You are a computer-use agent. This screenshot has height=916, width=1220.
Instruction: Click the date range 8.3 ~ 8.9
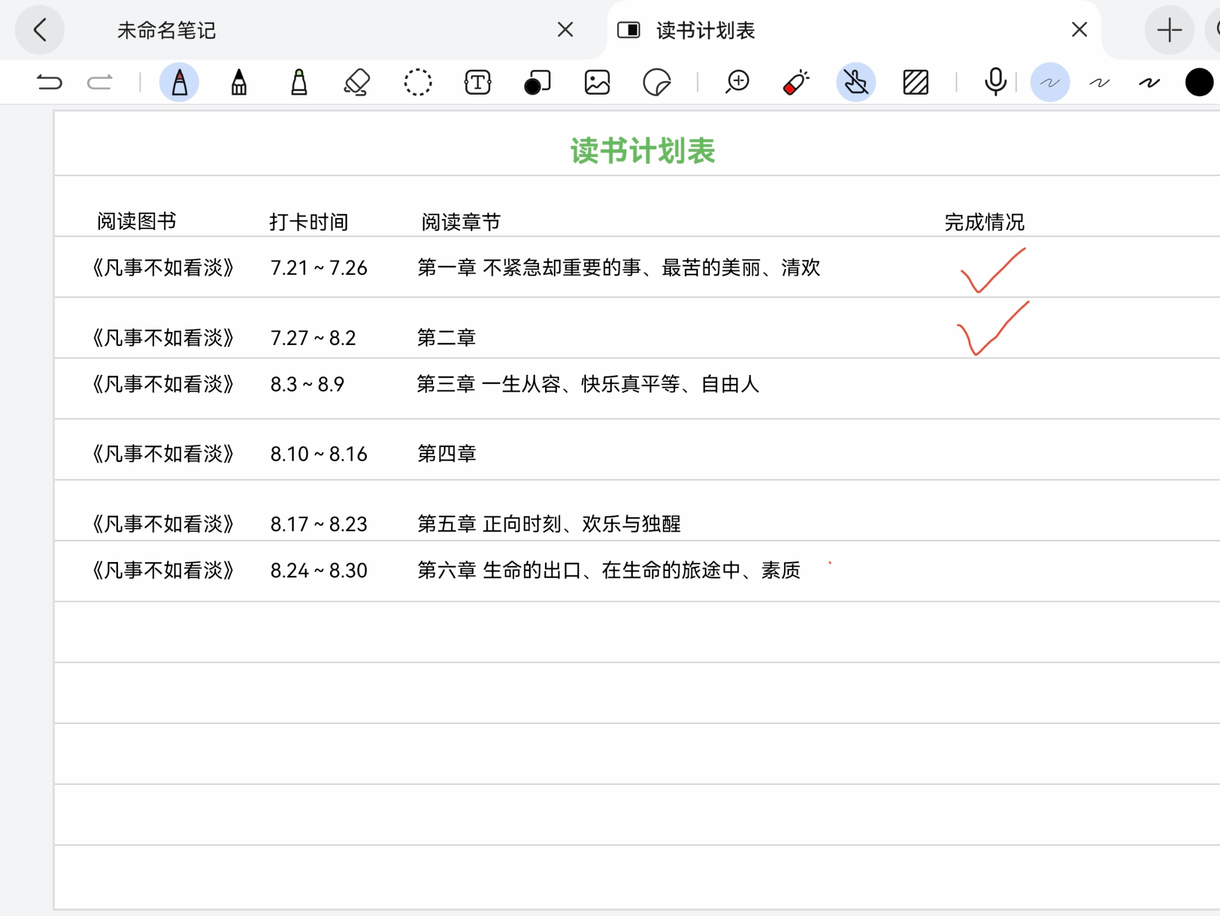click(x=307, y=384)
